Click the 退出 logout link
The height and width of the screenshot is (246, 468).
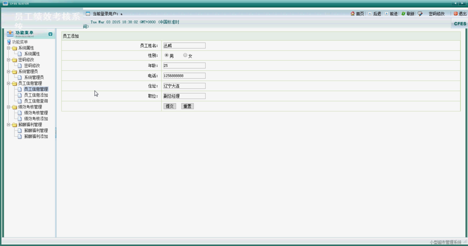(462, 14)
